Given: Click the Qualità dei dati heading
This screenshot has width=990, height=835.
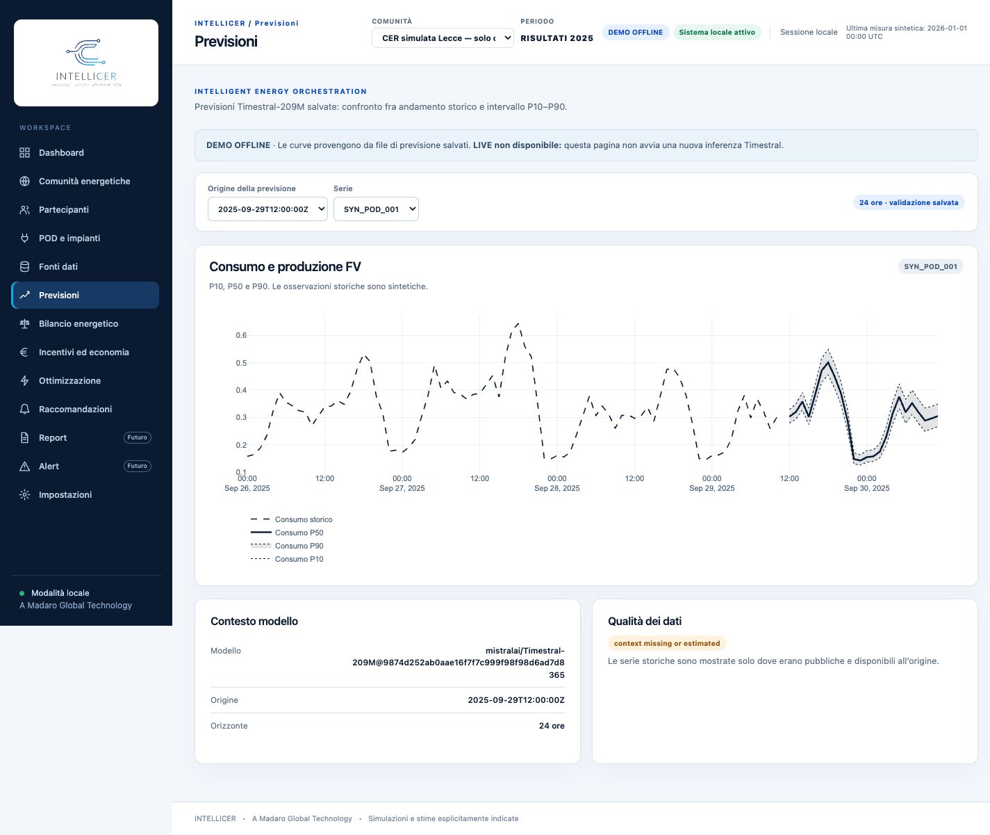Looking at the screenshot, I should coord(645,622).
